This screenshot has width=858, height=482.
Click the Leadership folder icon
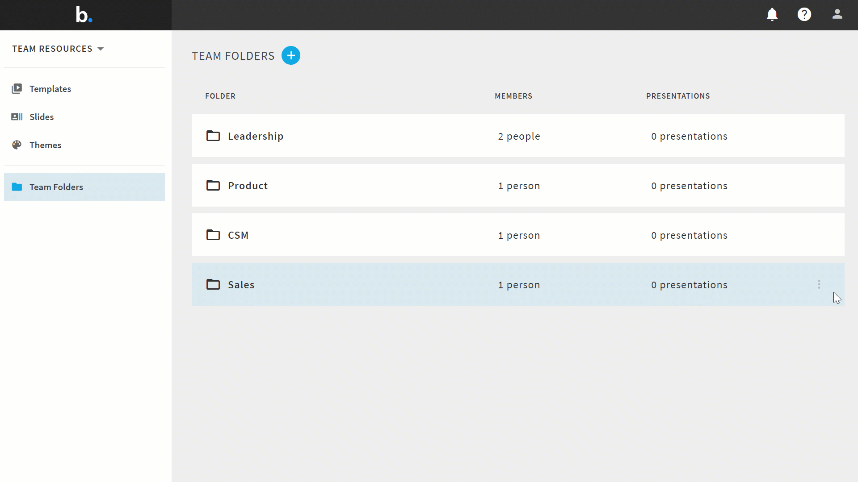(x=213, y=136)
